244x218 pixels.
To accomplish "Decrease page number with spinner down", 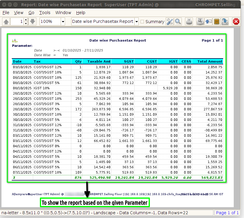I will point(26,23).
